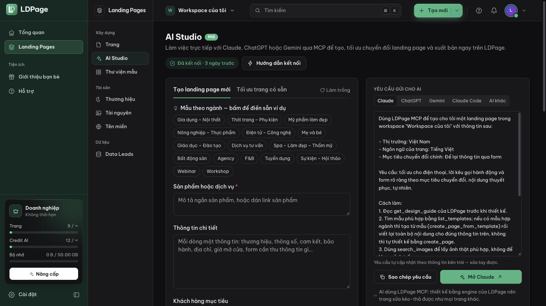Click the Landing Pages layers header icon
This screenshot has height=306, width=546.
click(99, 11)
